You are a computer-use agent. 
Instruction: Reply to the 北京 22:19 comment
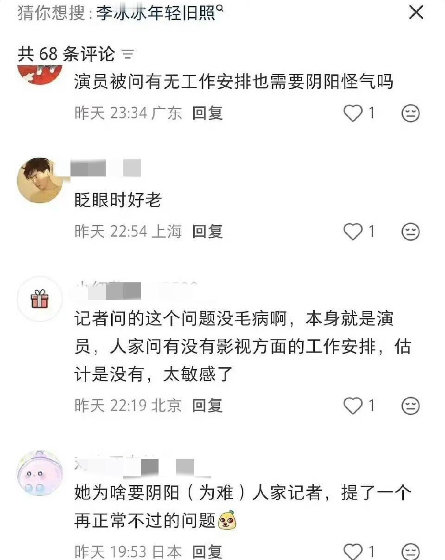[x=208, y=406]
